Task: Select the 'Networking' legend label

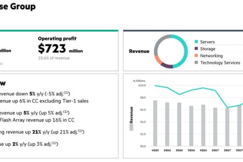Action: [211, 56]
